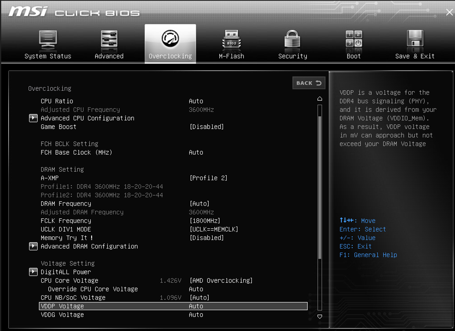Go back using the BACK button
455x331 pixels.
(309, 83)
